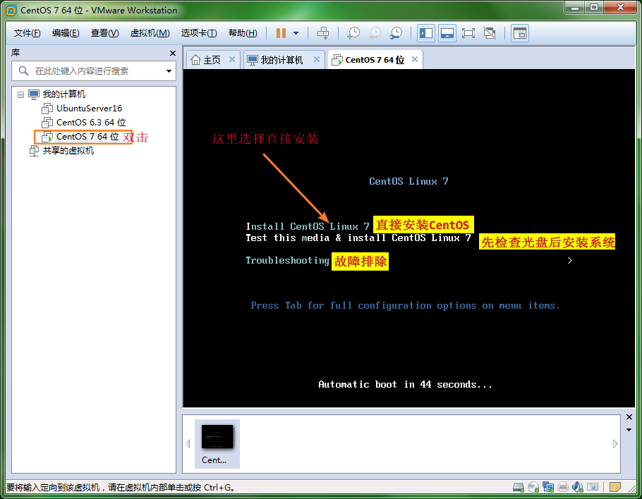The height and width of the screenshot is (499, 642).
Task: Click the rightmost device icon in the status bar
Action: [593, 487]
